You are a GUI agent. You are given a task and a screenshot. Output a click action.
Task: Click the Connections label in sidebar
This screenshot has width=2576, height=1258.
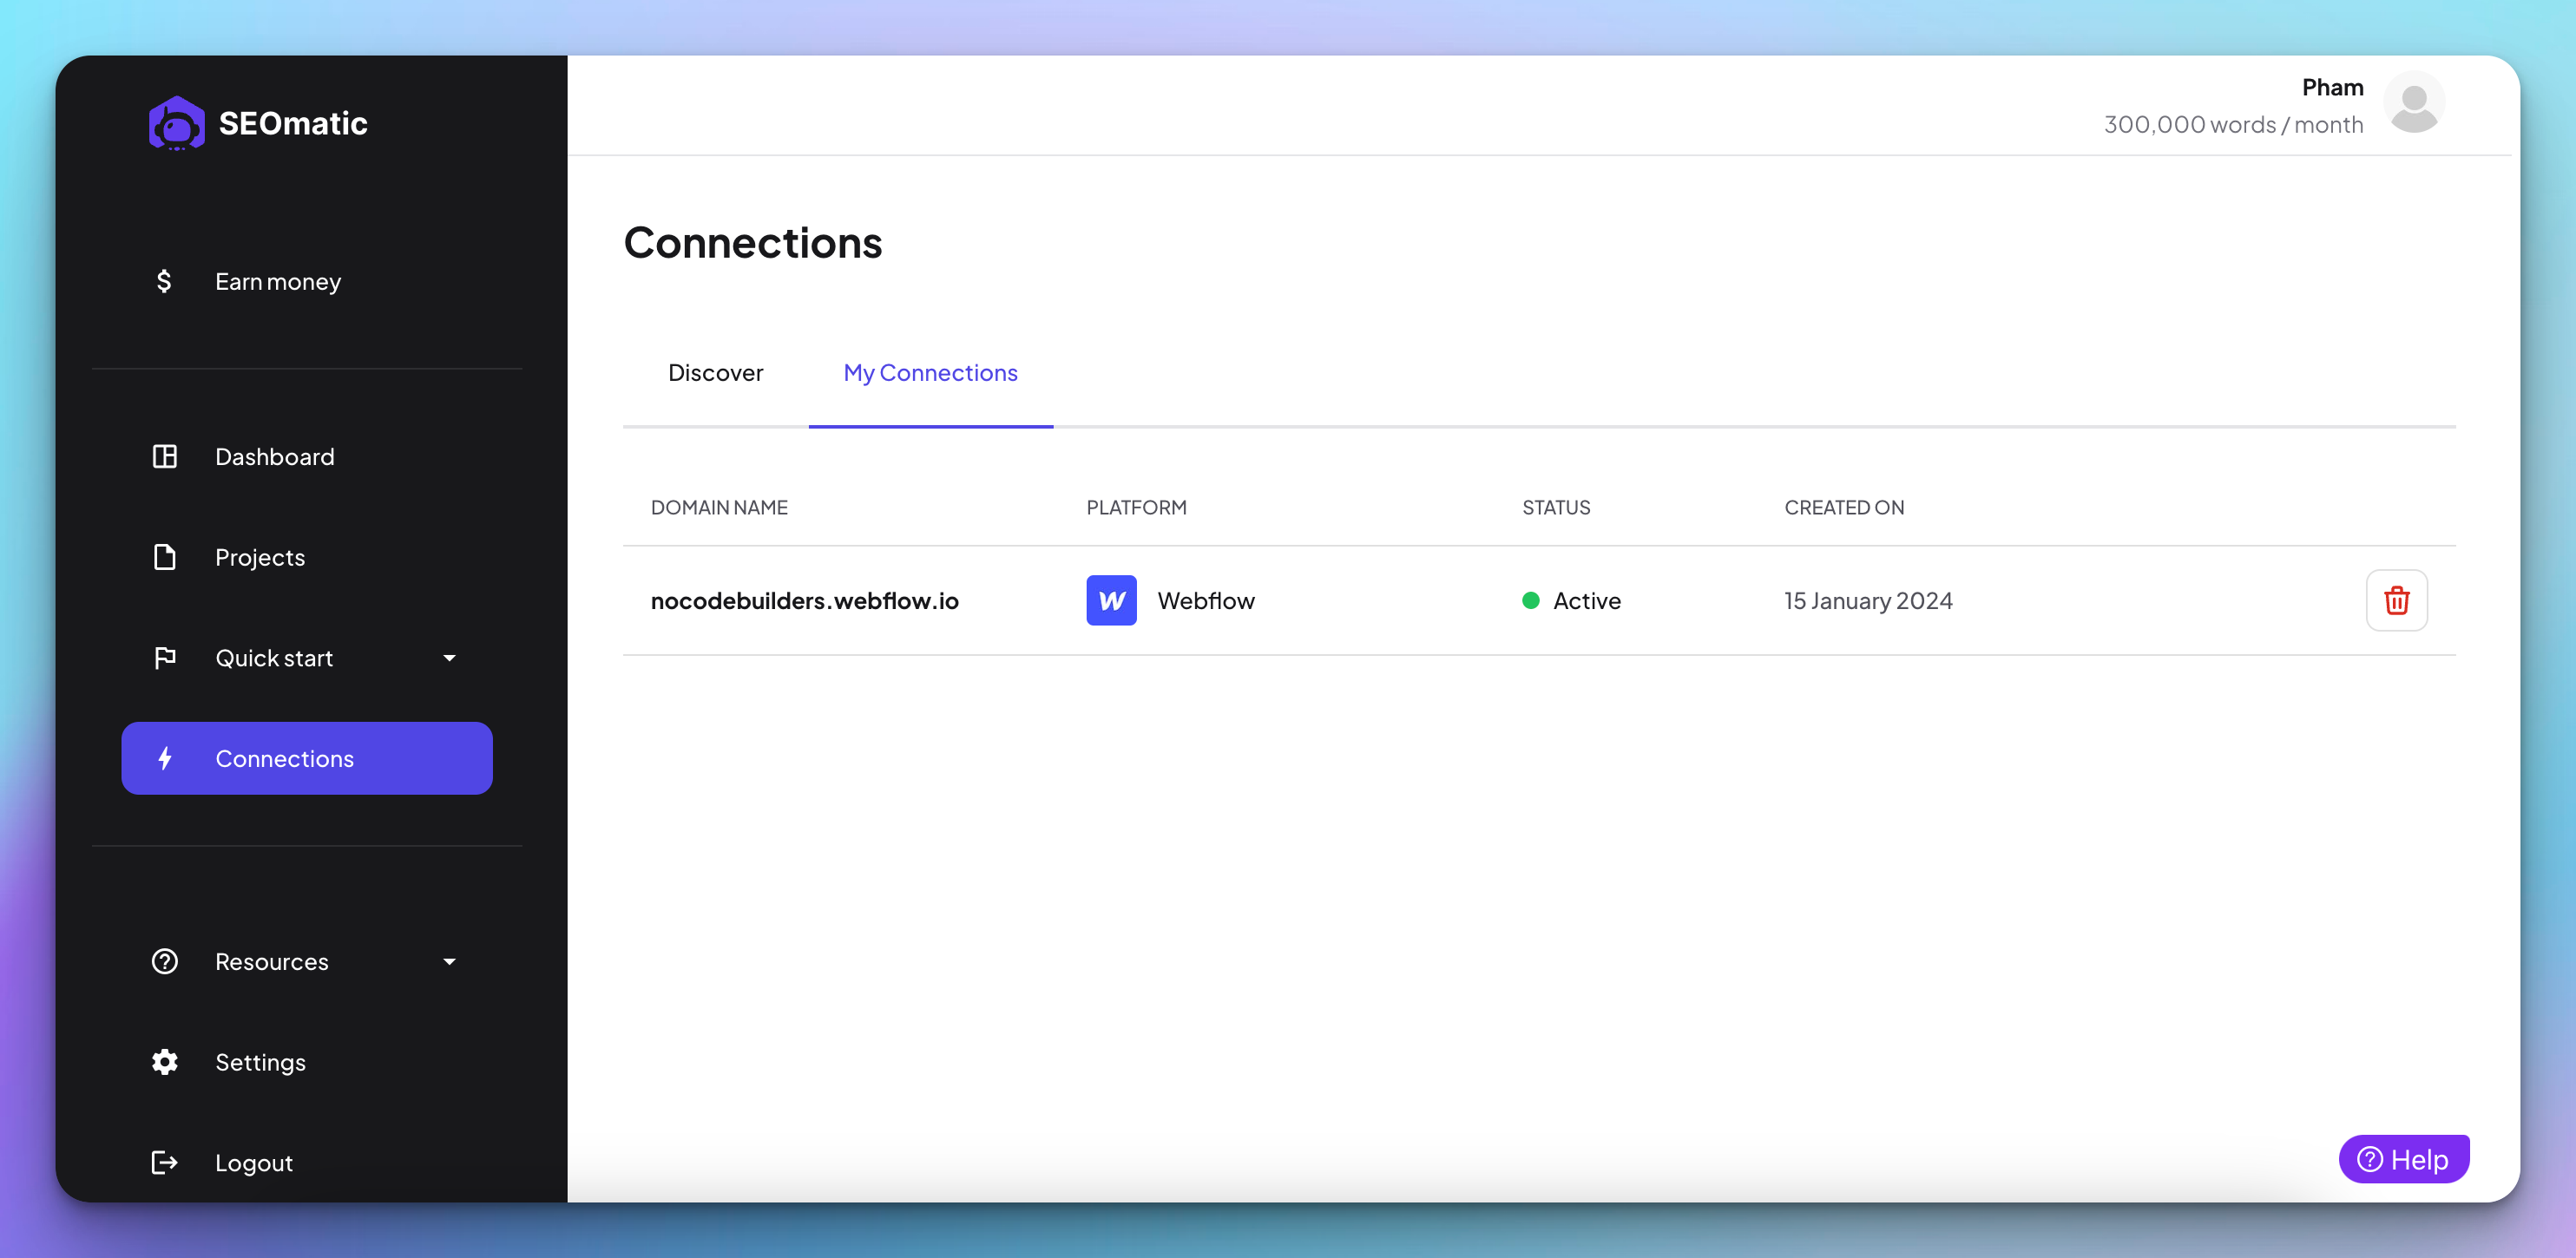click(284, 759)
